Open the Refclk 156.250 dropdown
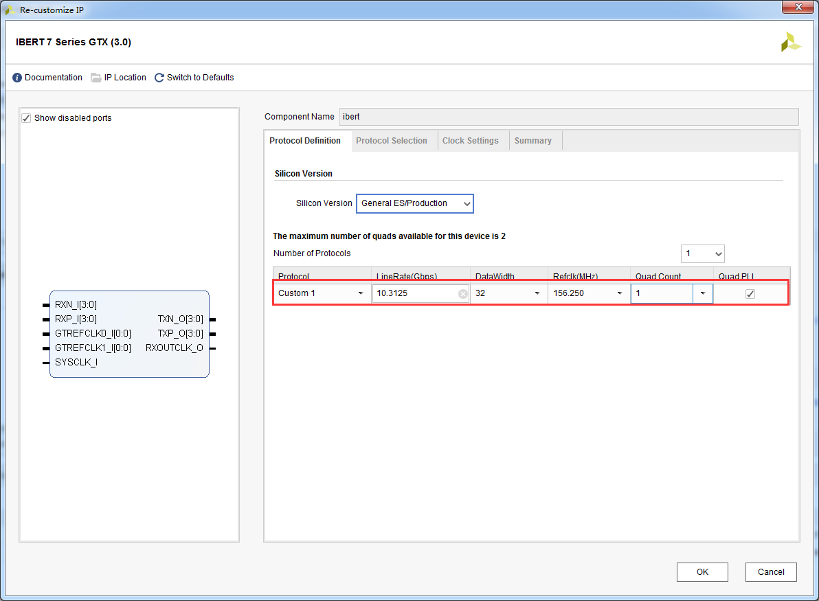This screenshot has width=819, height=601. click(x=620, y=293)
